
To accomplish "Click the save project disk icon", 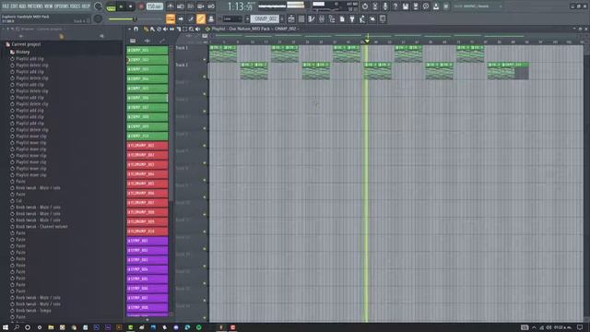I will click(x=406, y=6).
